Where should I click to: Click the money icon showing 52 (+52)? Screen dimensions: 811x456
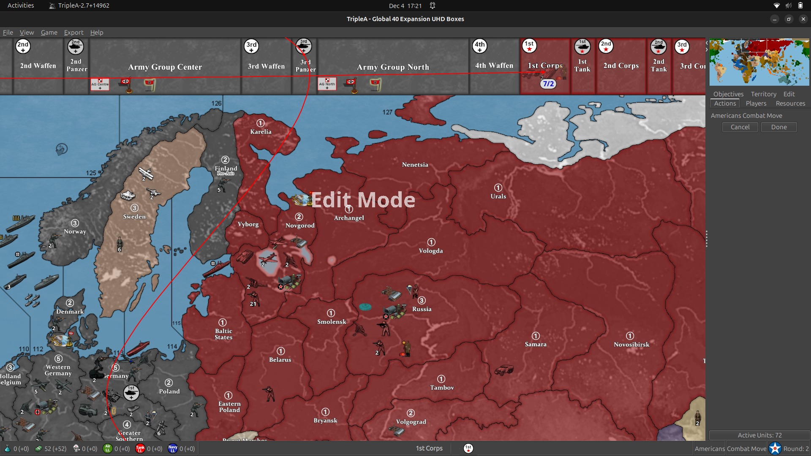tap(39, 448)
